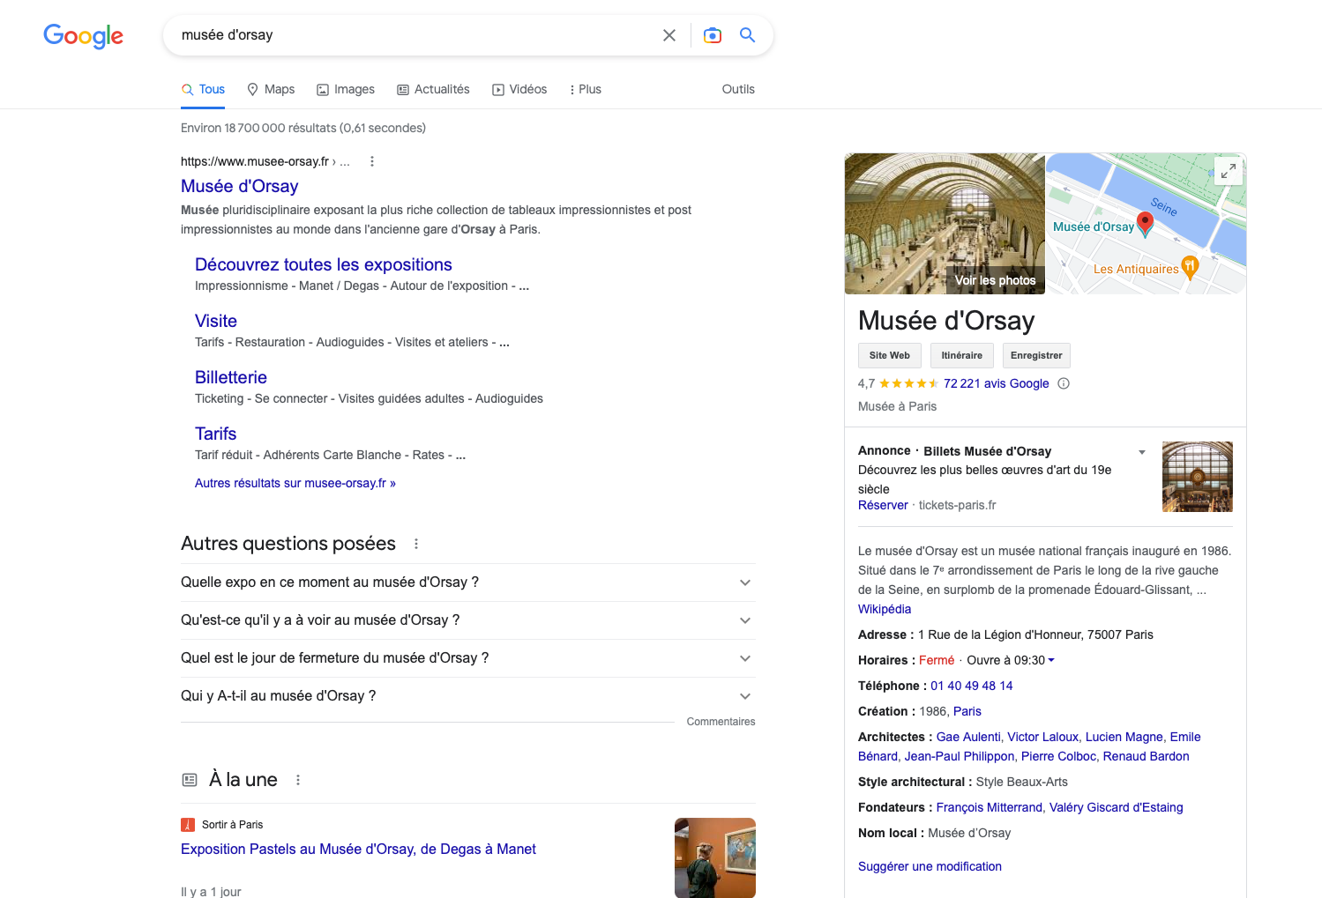This screenshot has width=1322, height=898.
Task: Click Les Antiquaires restaurant marker on map
Action: click(x=1190, y=267)
